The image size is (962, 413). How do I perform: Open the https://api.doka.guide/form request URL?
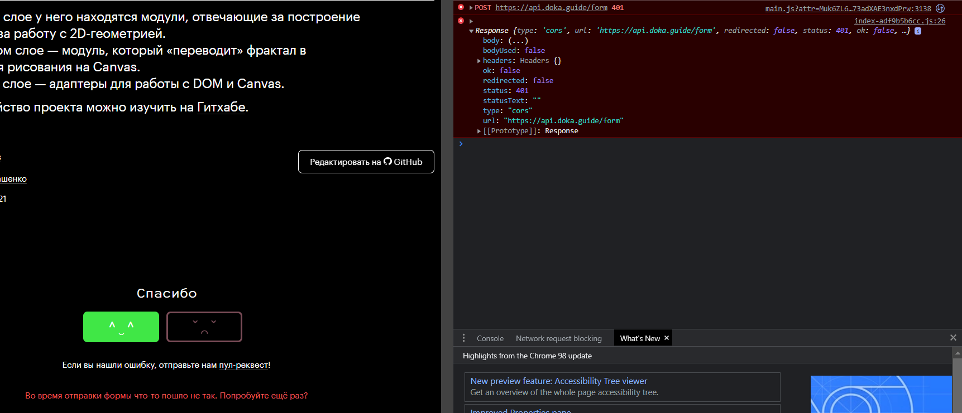551,8
